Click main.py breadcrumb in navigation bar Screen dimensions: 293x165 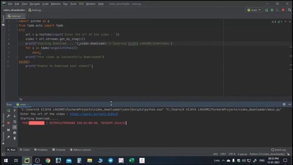tap(35, 10)
